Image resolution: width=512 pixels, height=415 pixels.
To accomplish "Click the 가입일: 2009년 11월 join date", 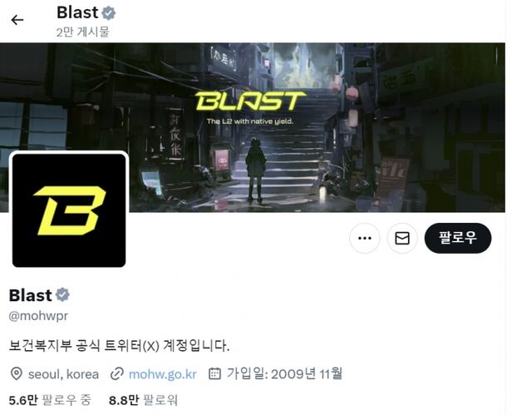I will click(x=285, y=373).
